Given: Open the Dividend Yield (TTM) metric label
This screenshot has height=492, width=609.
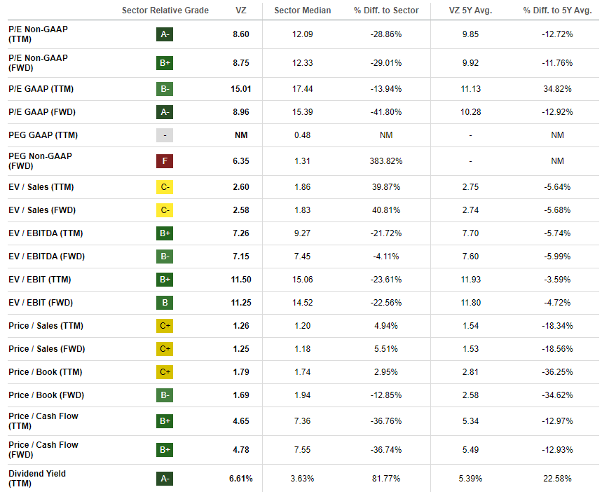Looking at the screenshot, I should tap(36, 479).
